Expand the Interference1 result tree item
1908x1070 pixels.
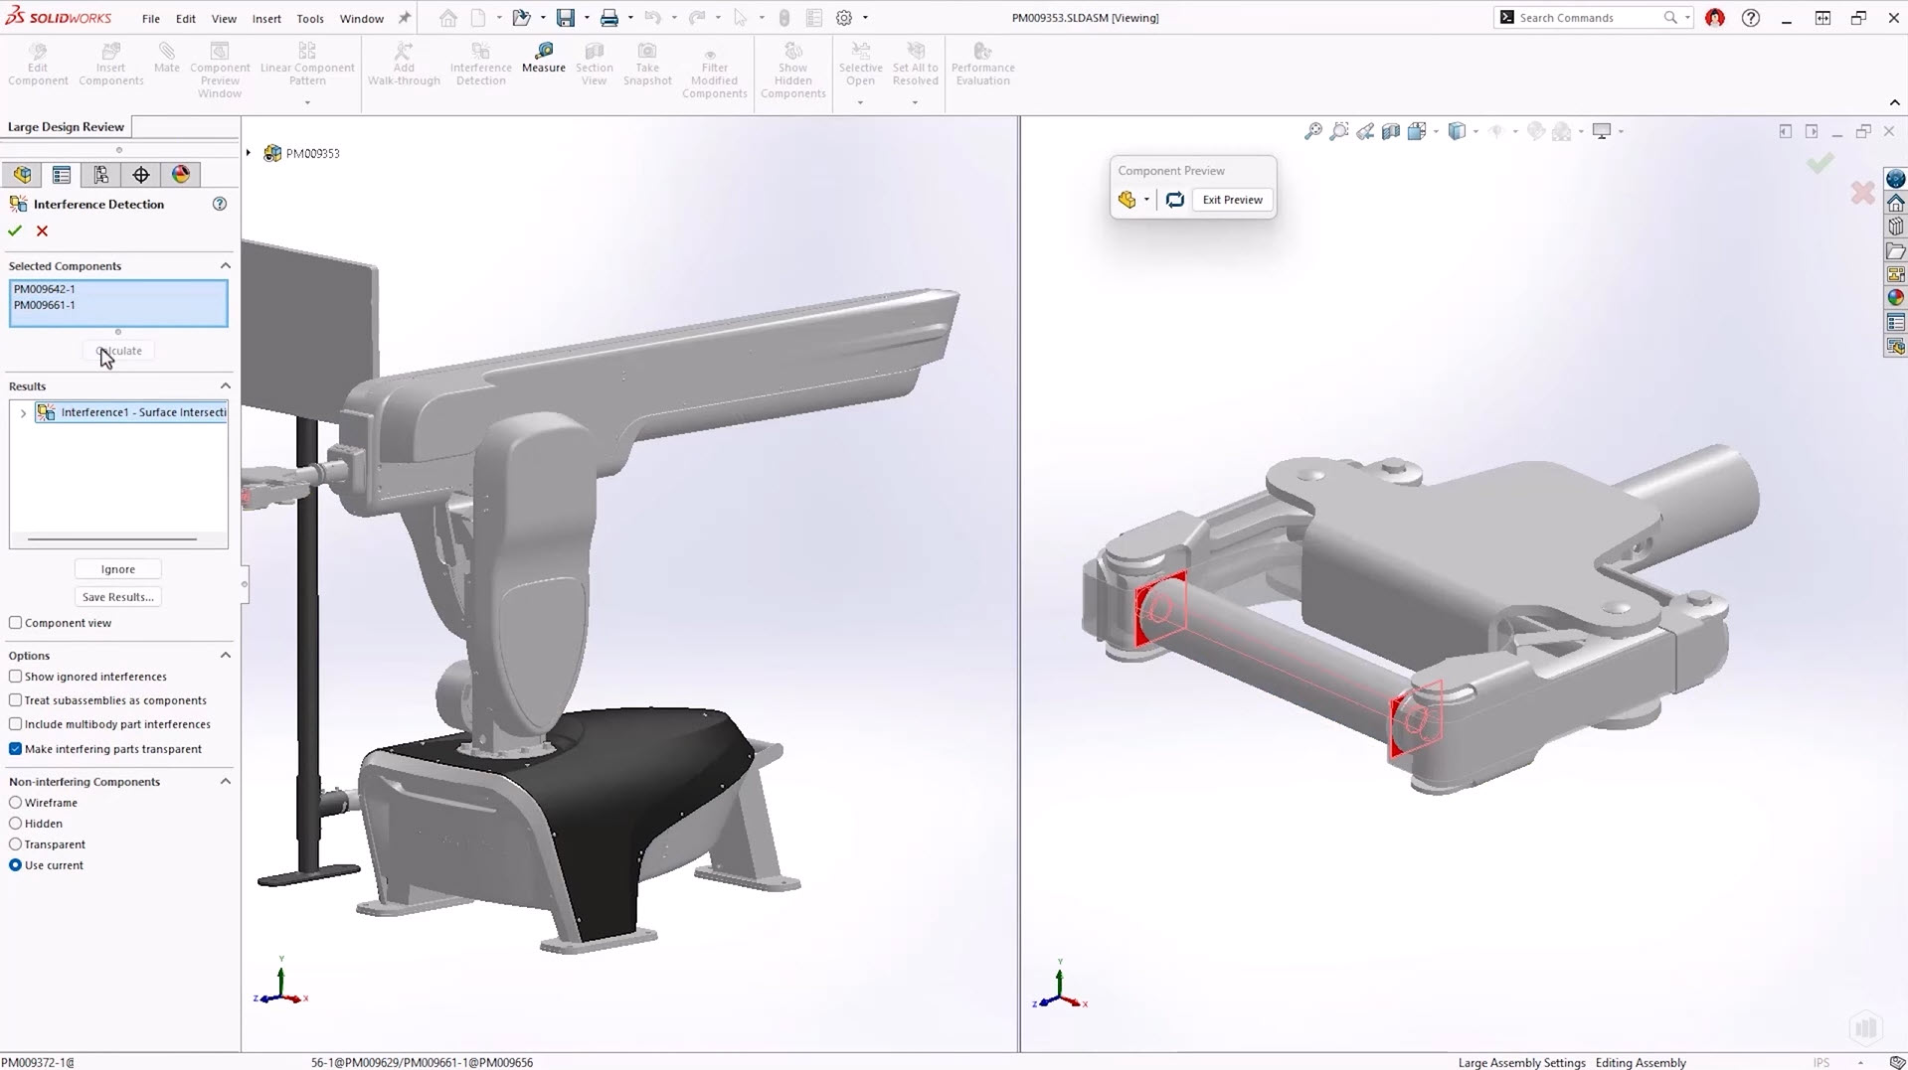tap(23, 413)
